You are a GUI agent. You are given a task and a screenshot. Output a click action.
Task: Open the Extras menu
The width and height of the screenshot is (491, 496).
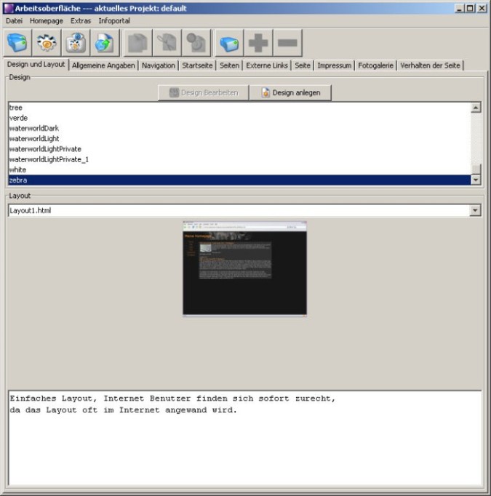pos(81,21)
